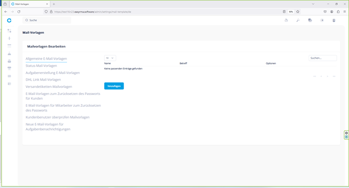Open the list lines icon in sidebar
349x188 pixels.
pyautogui.click(x=9, y=46)
